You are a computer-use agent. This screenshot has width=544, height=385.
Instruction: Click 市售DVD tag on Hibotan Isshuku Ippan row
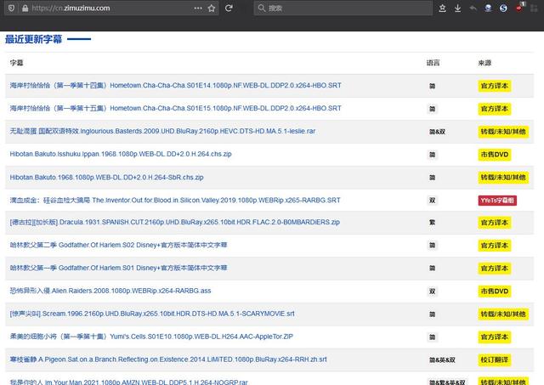495,155
